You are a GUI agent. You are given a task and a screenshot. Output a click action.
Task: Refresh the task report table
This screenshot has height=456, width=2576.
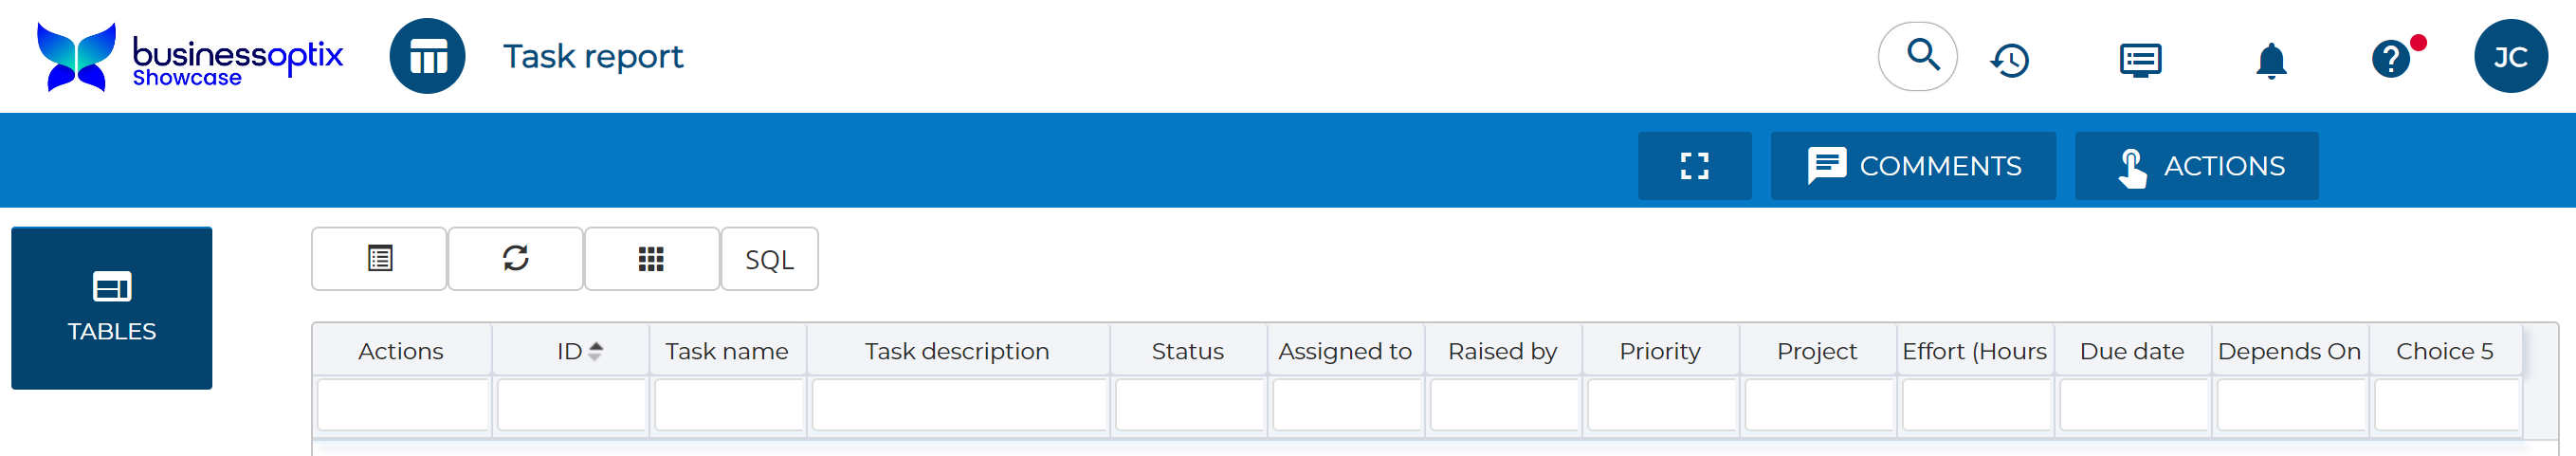pos(515,259)
